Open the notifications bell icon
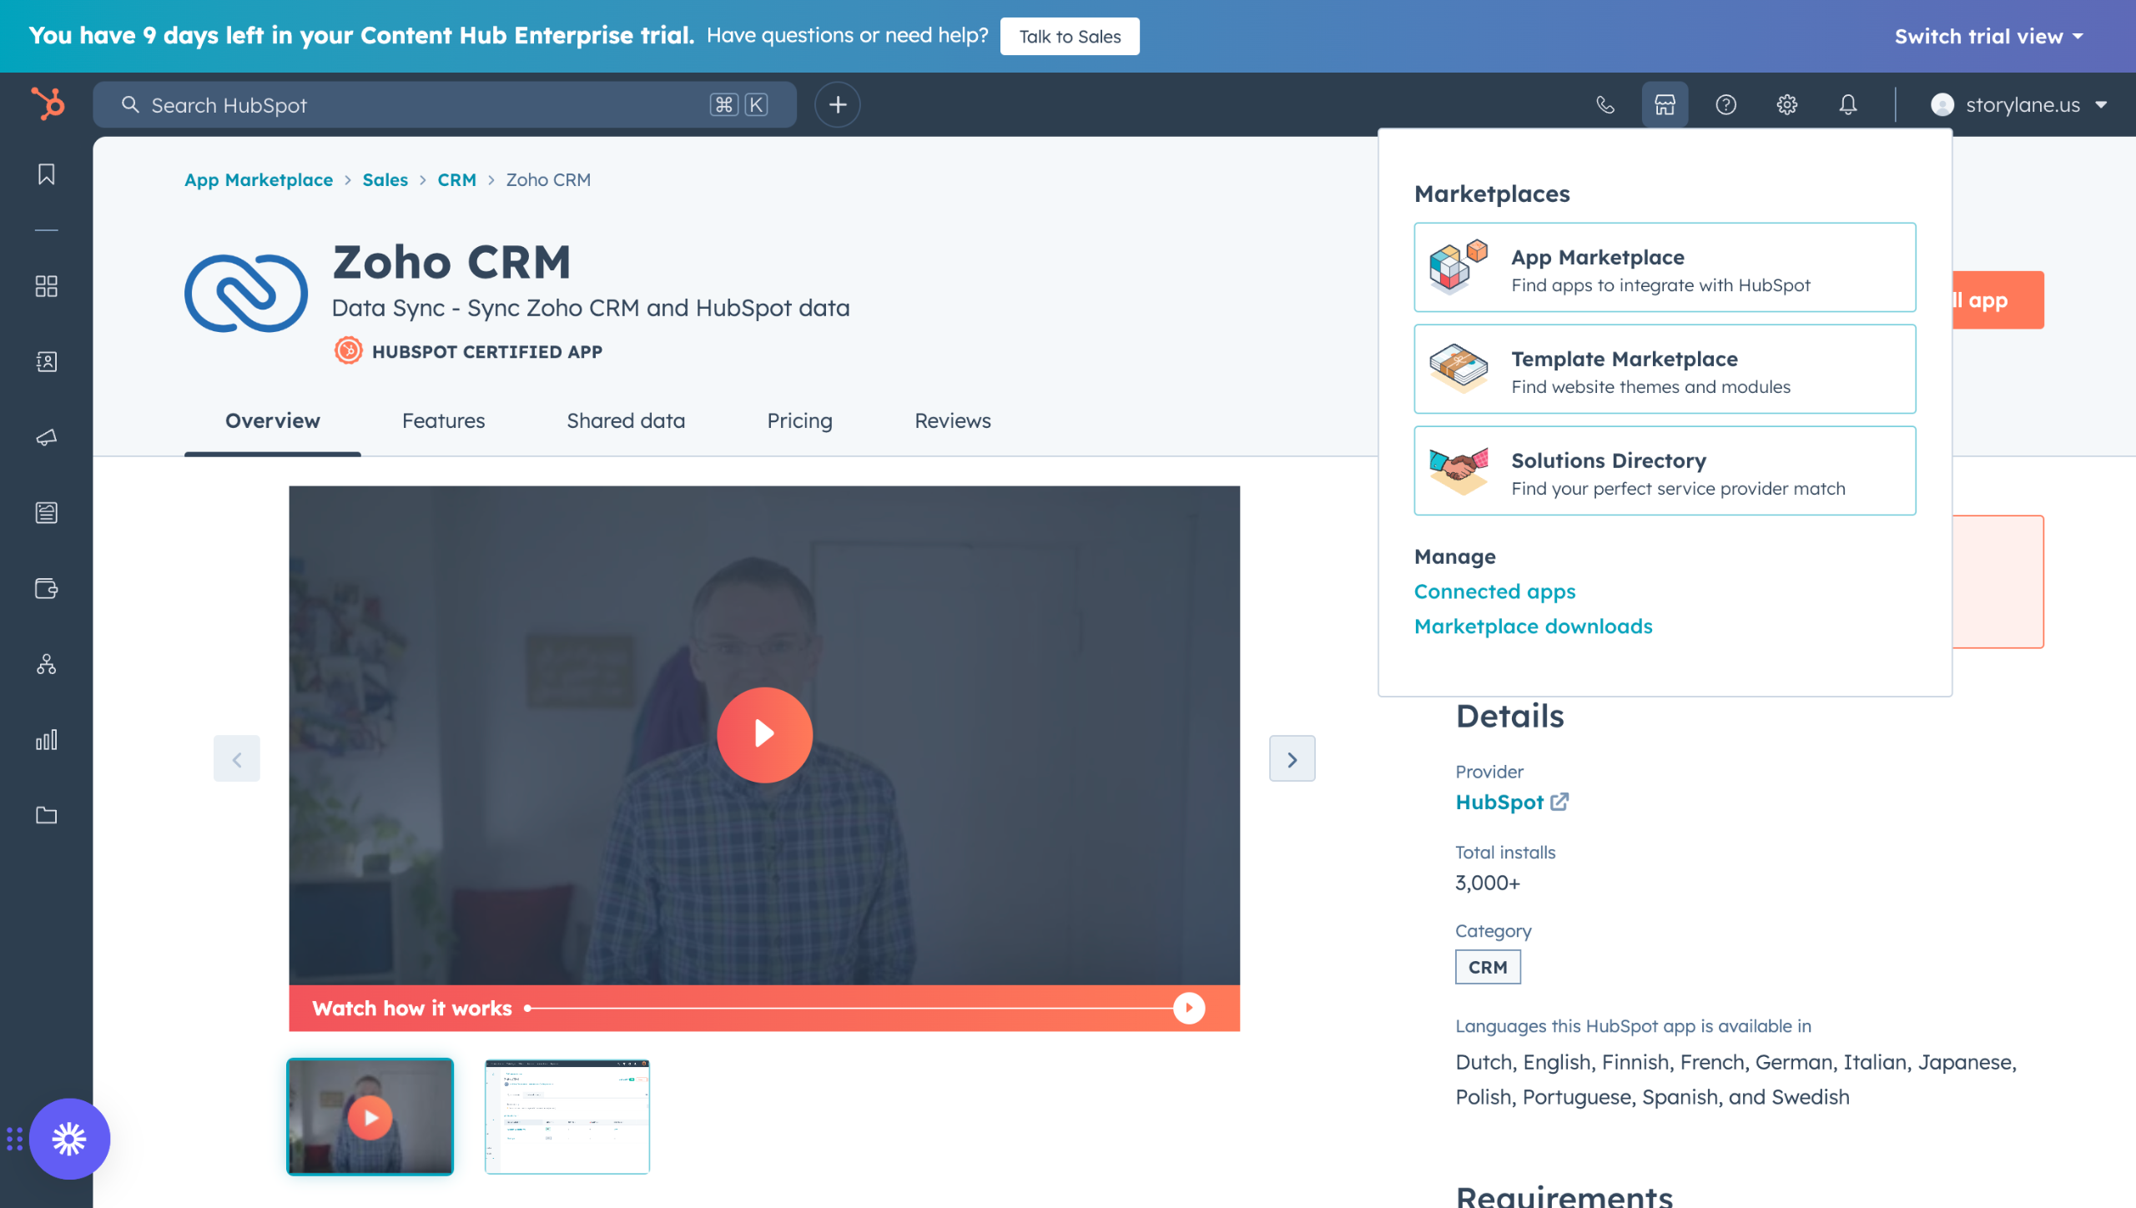 pyautogui.click(x=1848, y=104)
